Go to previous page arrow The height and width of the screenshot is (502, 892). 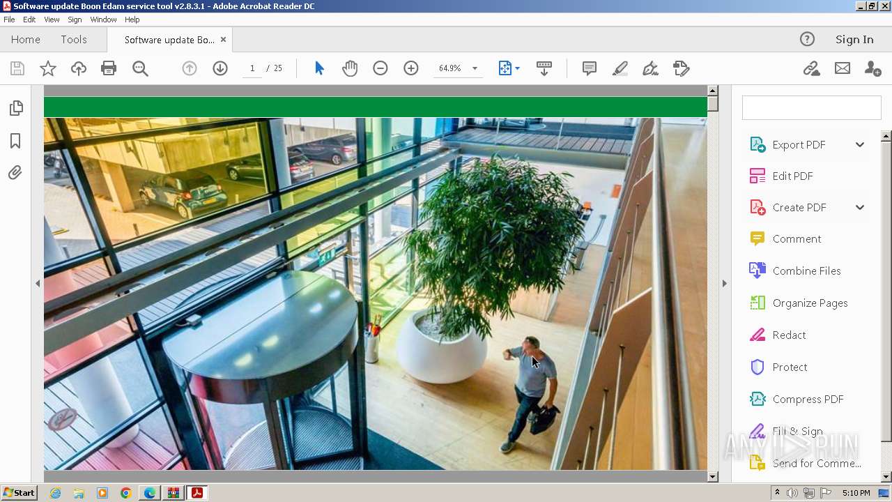(x=190, y=68)
